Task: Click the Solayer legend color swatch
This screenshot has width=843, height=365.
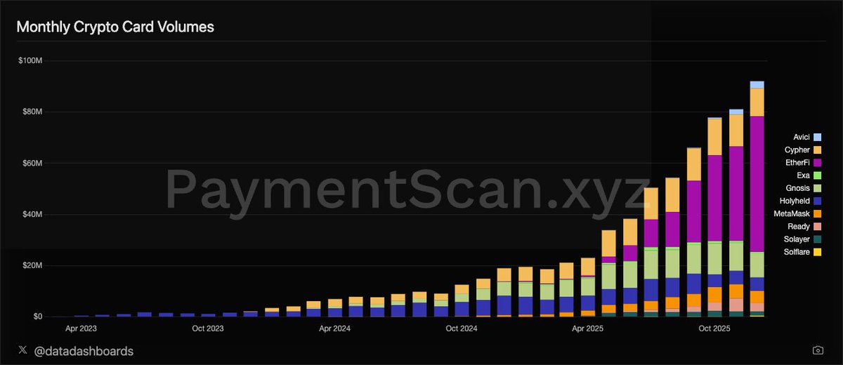Action: pos(818,239)
